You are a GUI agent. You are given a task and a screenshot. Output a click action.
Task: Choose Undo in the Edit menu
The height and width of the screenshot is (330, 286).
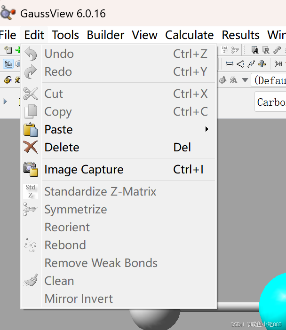119,54
